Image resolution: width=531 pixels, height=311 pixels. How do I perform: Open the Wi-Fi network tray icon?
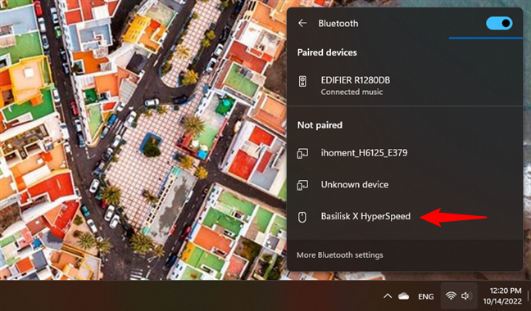451,296
